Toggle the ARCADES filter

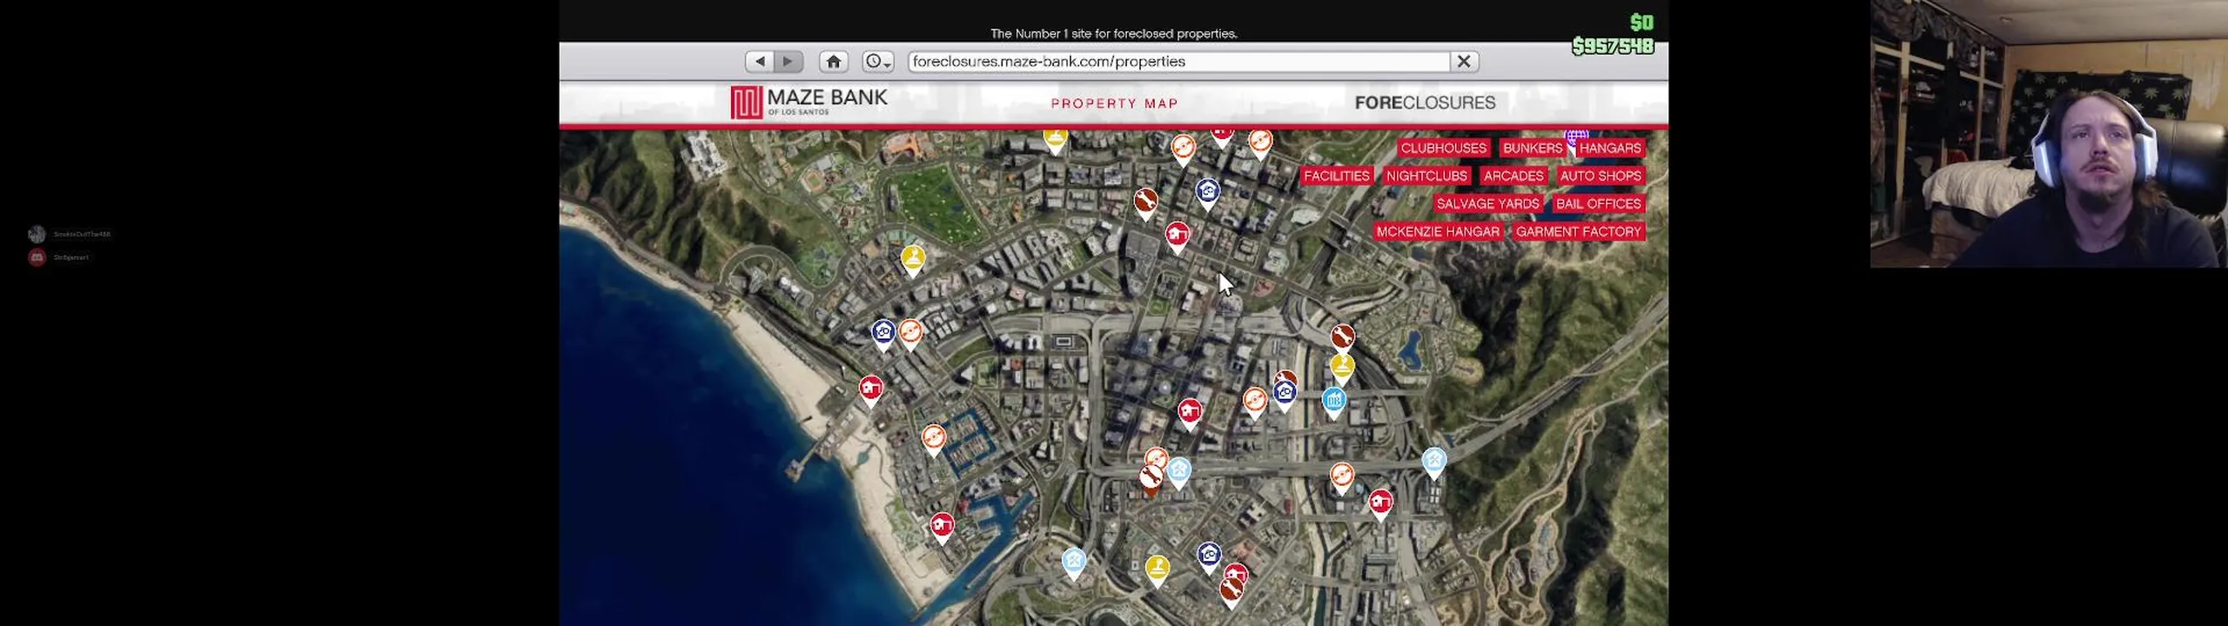pos(1513,176)
